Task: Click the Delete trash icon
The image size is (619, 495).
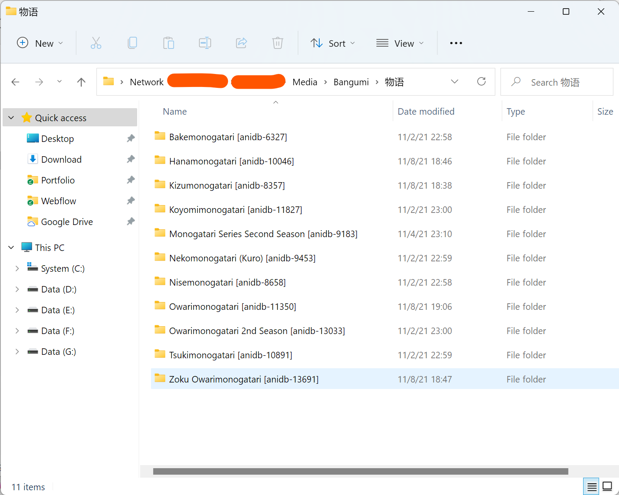Action: click(278, 43)
